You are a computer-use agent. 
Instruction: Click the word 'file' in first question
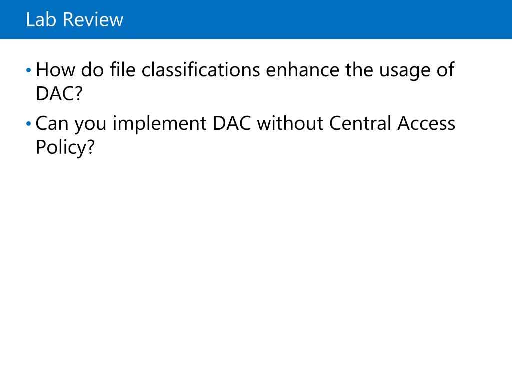[x=123, y=70]
